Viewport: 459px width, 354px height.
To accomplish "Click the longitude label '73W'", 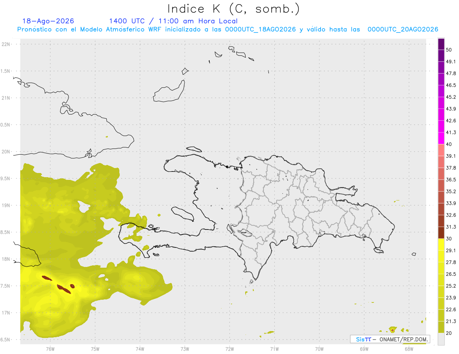I will tap(185, 349).
